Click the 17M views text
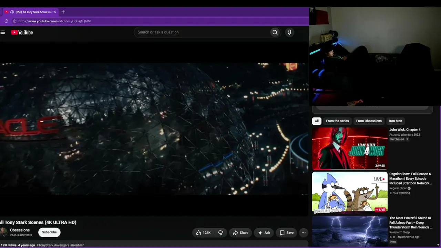 tap(9, 245)
